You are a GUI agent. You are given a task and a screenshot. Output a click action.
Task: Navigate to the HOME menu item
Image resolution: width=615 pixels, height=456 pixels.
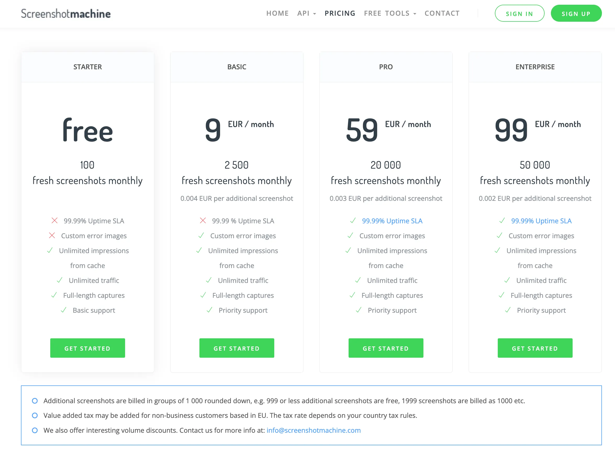pyautogui.click(x=278, y=13)
